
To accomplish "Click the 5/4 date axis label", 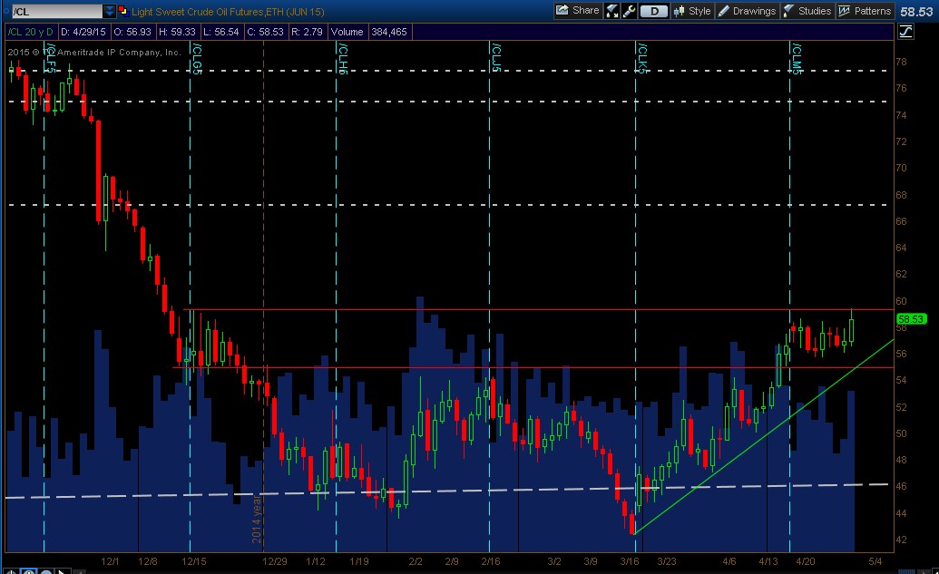I will [875, 561].
